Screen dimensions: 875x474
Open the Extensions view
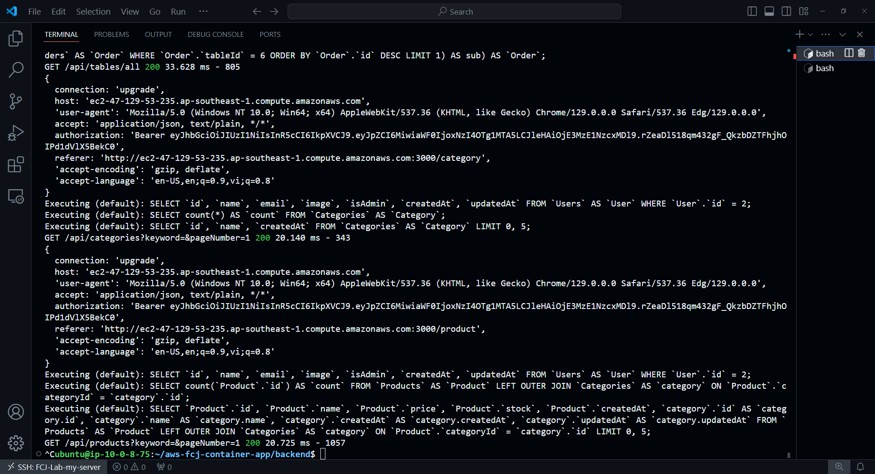point(15,165)
